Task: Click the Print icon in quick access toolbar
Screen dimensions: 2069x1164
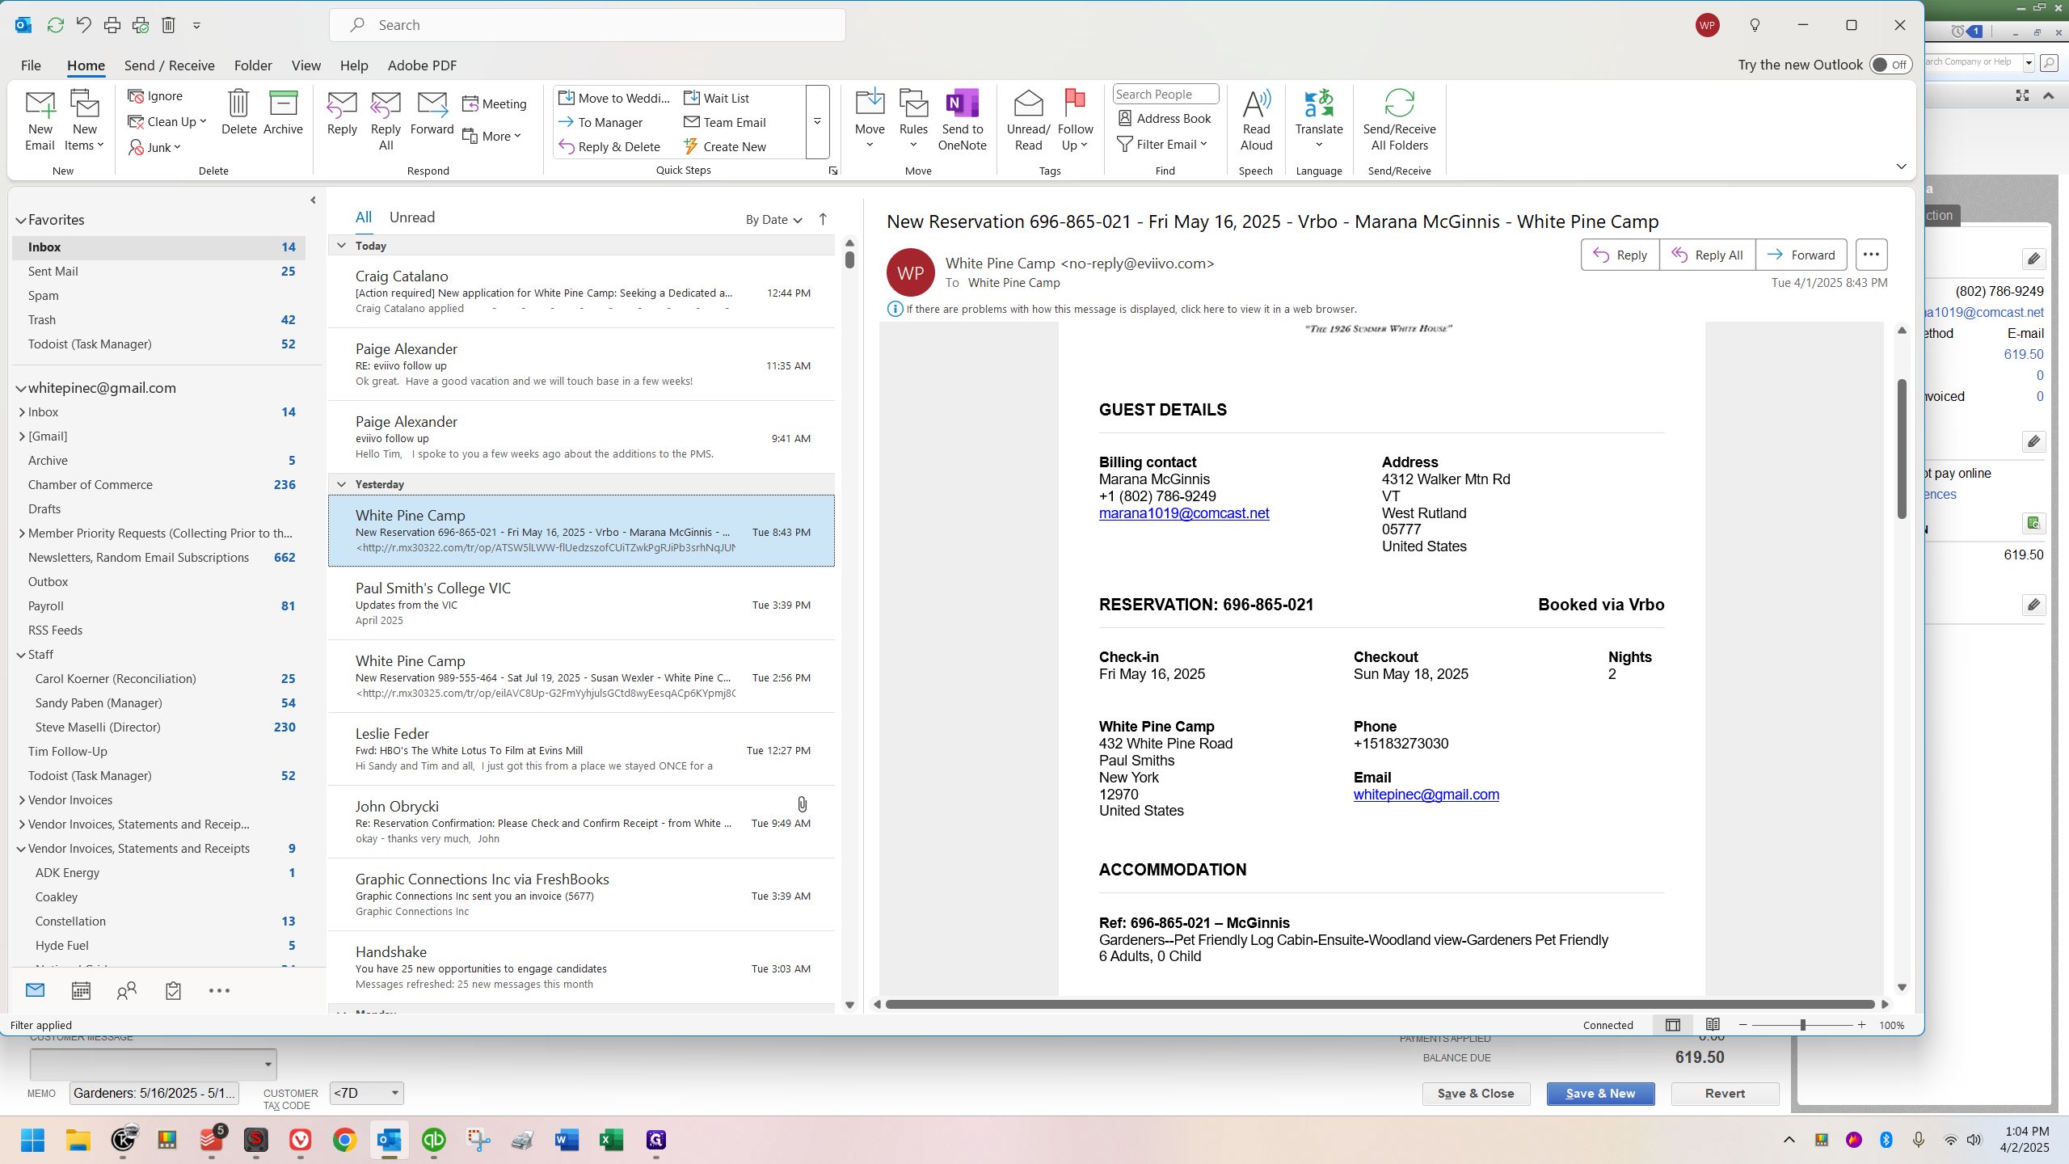Action: click(x=112, y=25)
